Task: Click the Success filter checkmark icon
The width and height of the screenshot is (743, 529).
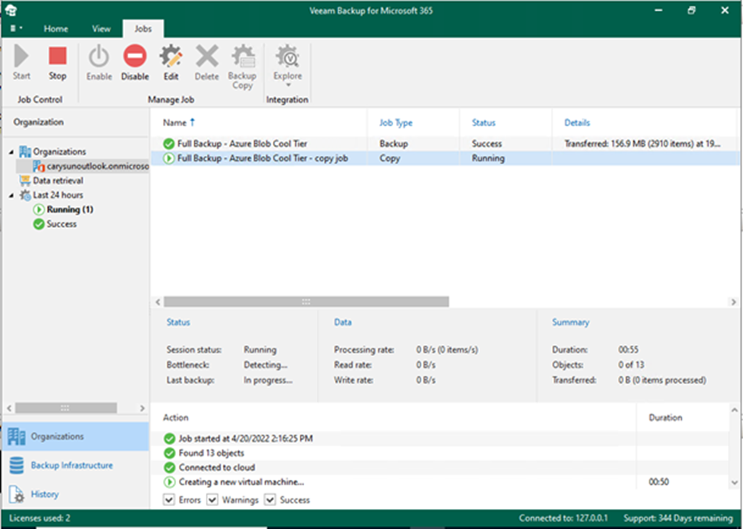Action: (39, 224)
